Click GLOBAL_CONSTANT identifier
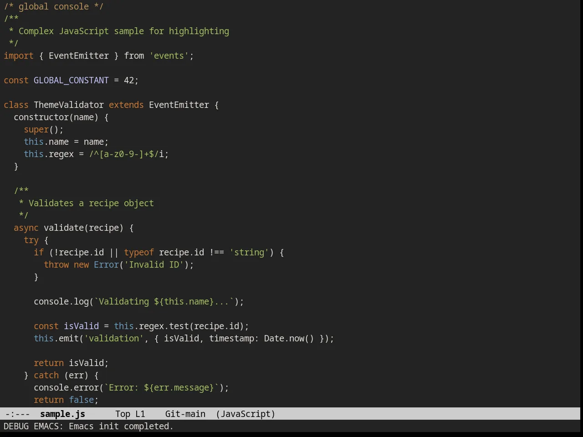Viewport: 583px width, 437px height. (x=71, y=80)
